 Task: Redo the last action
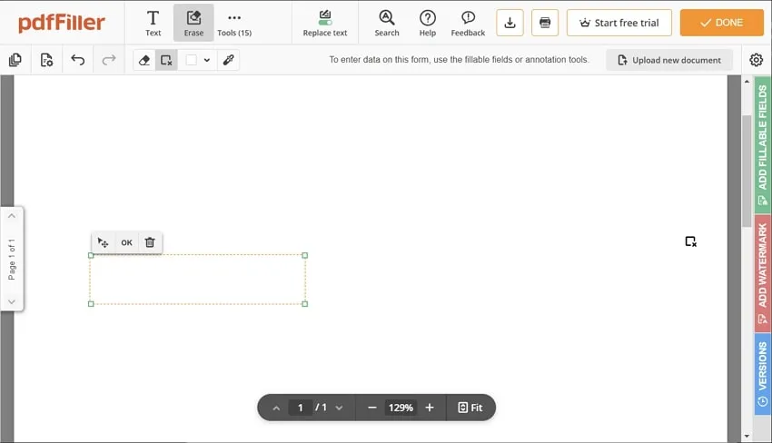108,60
